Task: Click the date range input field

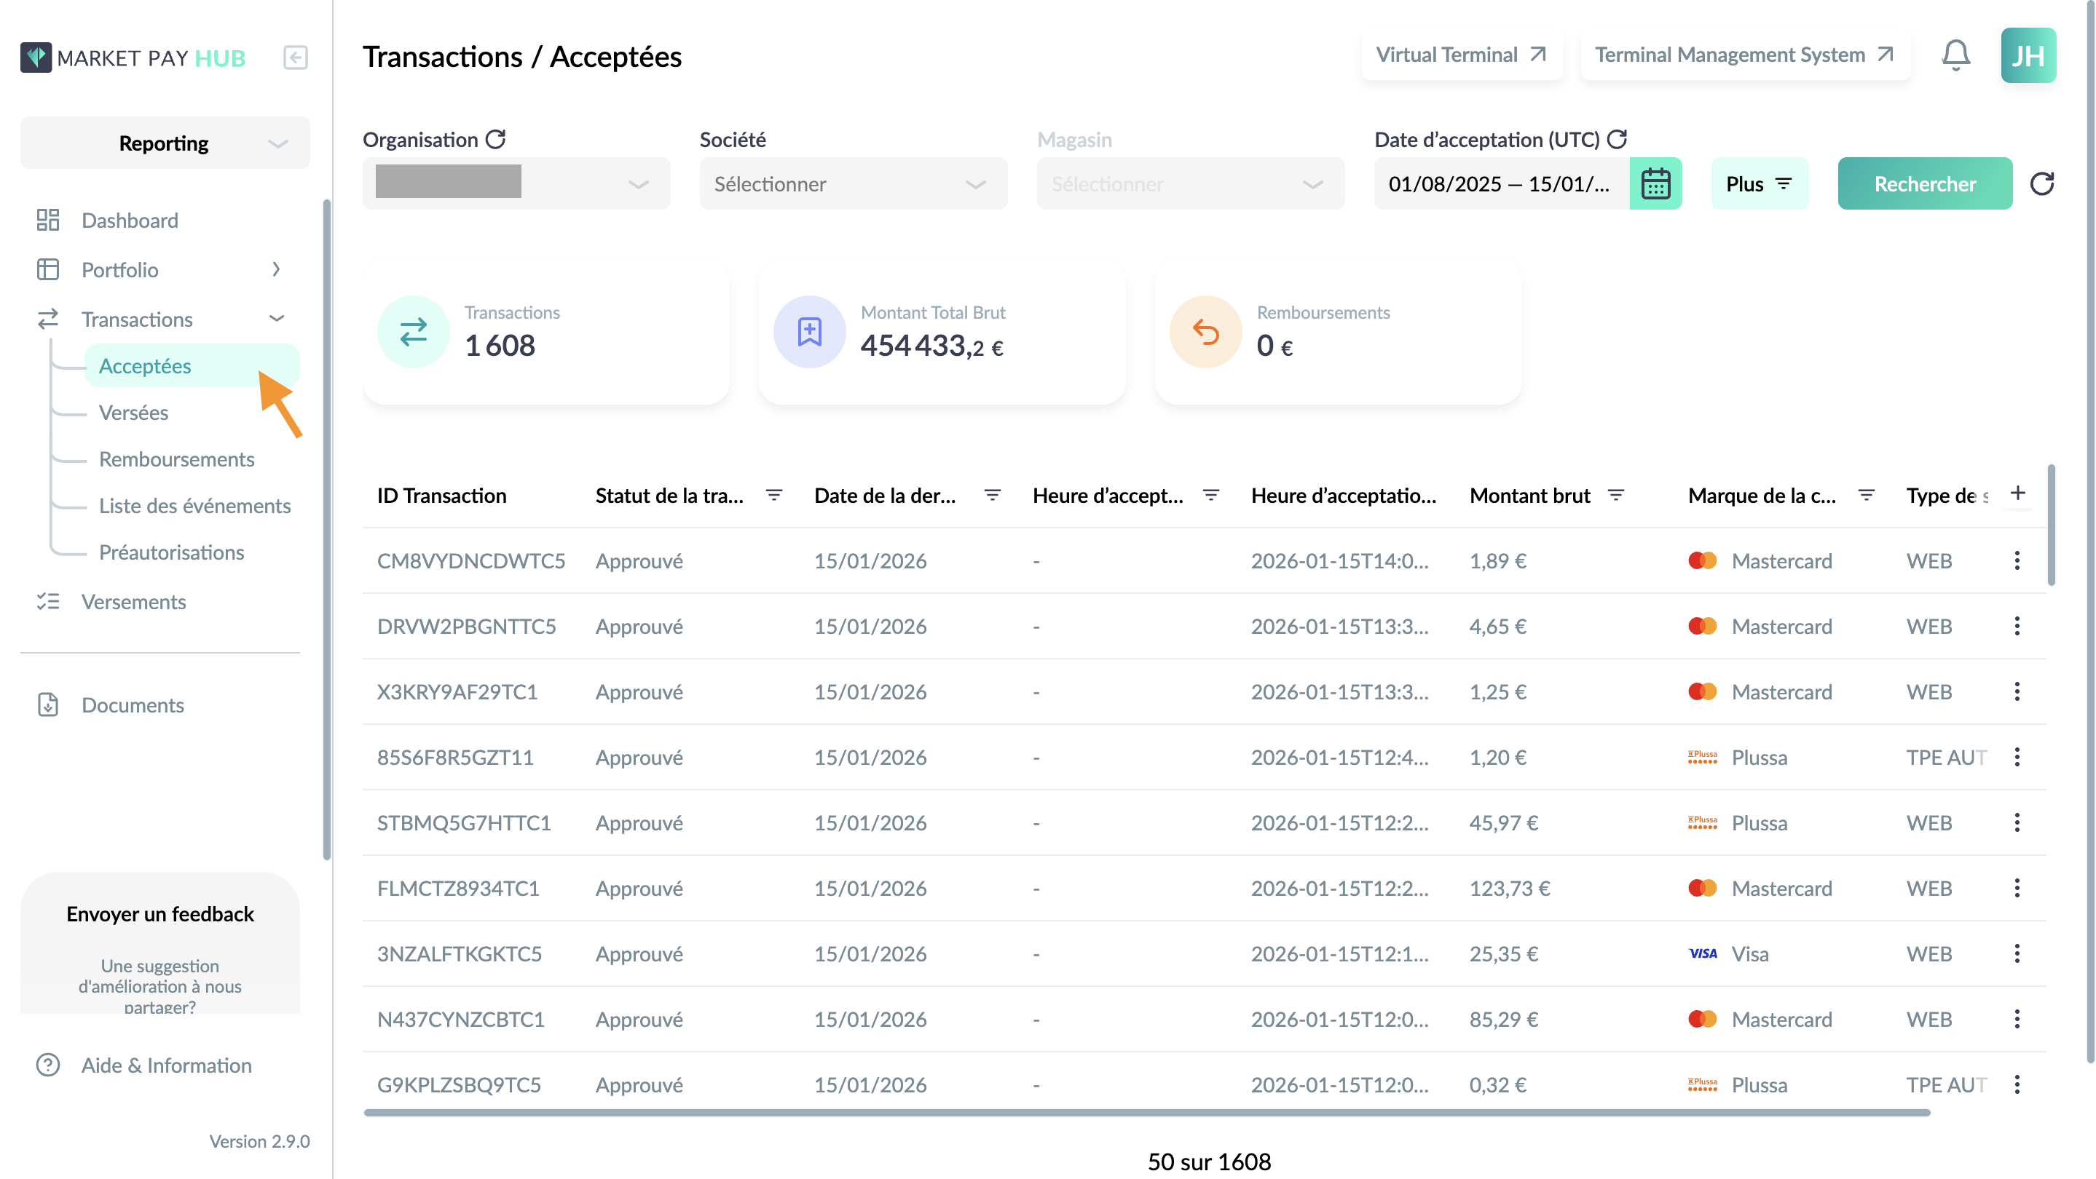Action: [1502, 183]
